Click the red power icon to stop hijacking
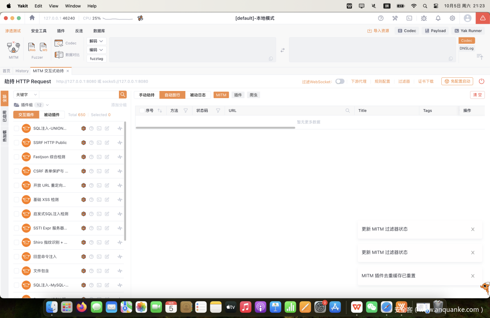This screenshot has width=490, height=318. click(x=482, y=81)
